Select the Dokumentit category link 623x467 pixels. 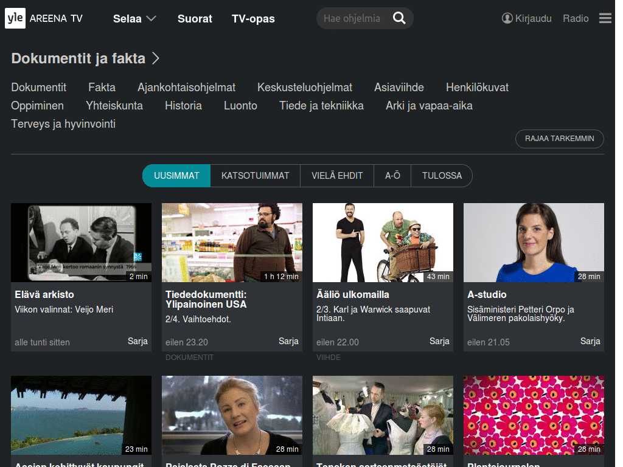(38, 88)
